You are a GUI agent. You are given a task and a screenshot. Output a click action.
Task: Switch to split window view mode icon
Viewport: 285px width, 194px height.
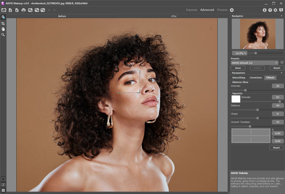(x=3, y=185)
